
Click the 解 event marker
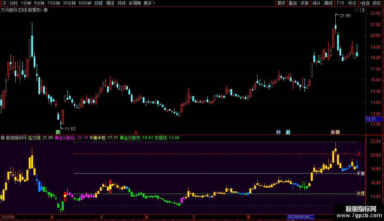[x=288, y=132]
